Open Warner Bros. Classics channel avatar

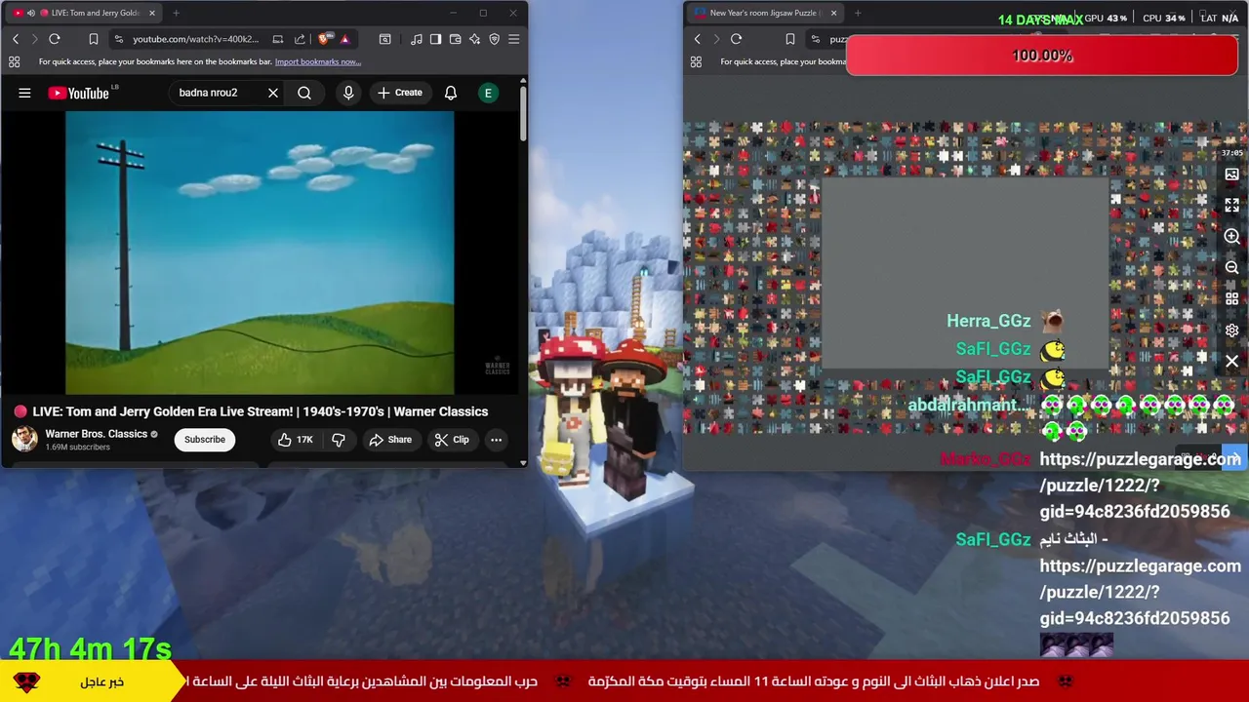pyautogui.click(x=24, y=439)
